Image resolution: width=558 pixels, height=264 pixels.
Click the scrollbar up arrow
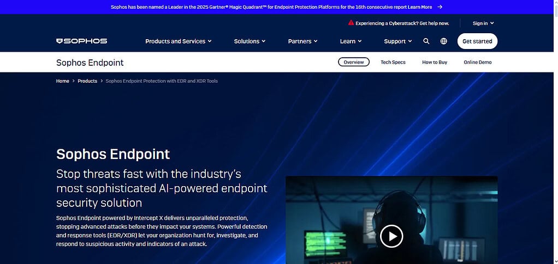pos(555,3)
